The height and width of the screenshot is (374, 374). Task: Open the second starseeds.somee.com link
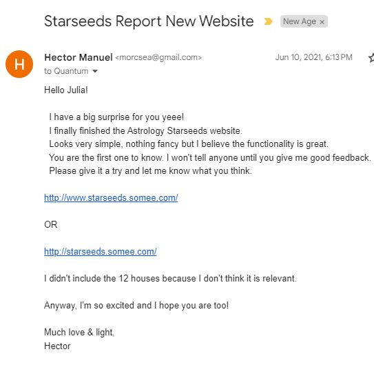101,252
